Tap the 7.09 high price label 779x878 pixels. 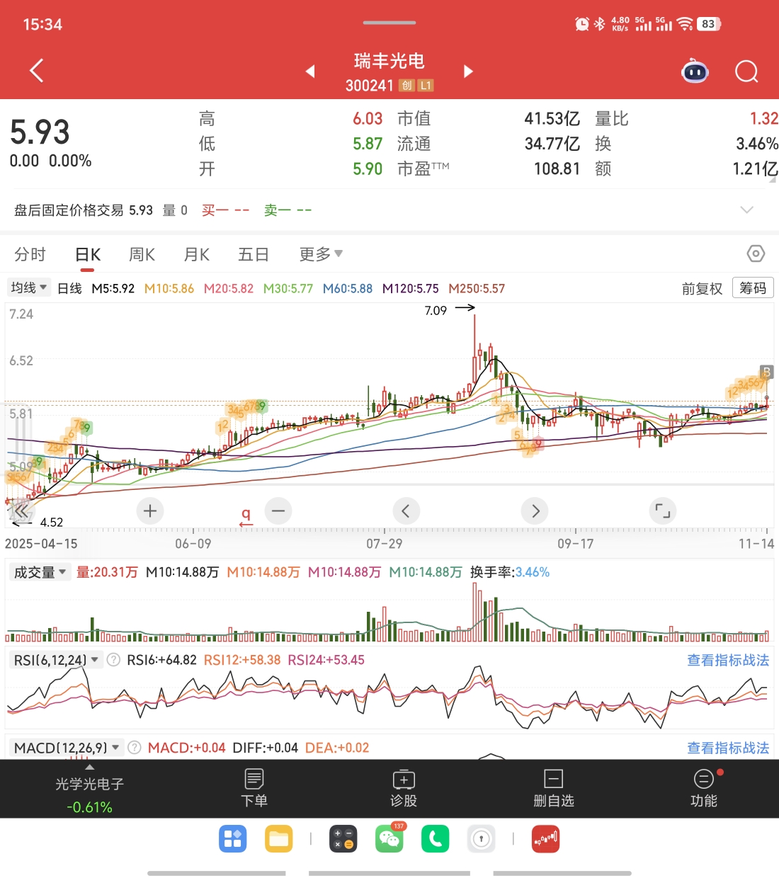click(x=436, y=310)
